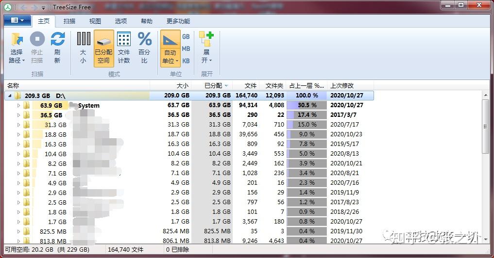This screenshot has width=494, height=258.
Task: Open the Scan (扫描) tab
Action: 69,21
